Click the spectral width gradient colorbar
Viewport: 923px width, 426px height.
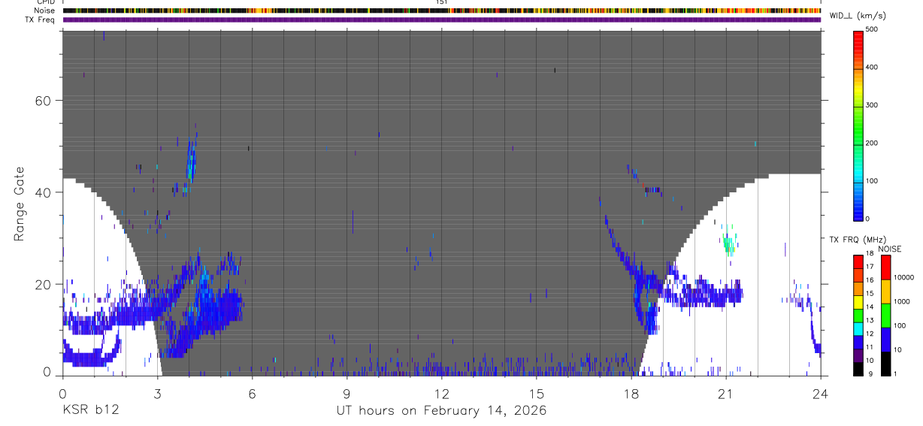pyautogui.click(x=858, y=125)
